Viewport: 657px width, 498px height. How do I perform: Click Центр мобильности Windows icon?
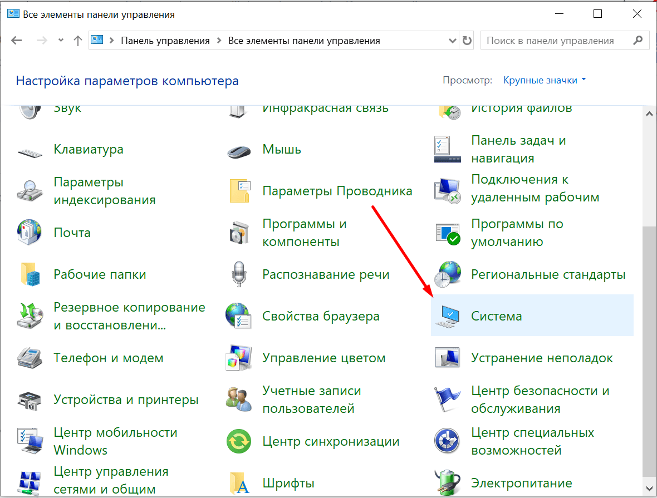coord(30,441)
